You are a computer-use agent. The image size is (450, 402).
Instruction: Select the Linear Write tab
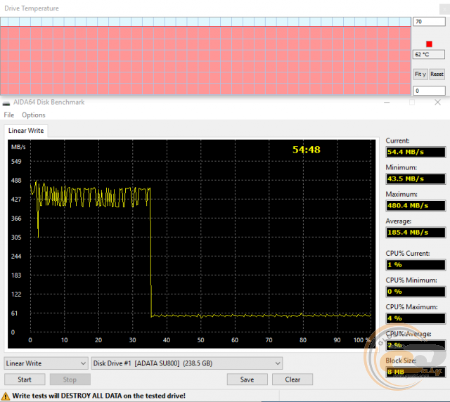pos(26,131)
